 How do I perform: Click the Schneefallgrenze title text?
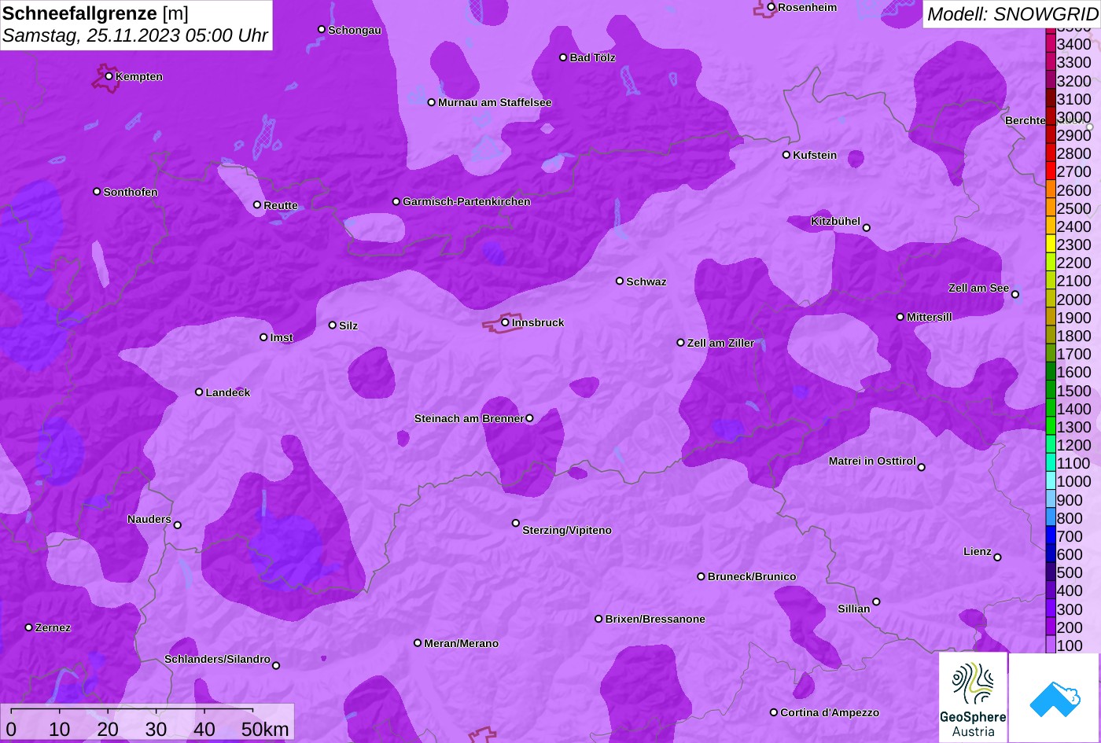coord(79,13)
